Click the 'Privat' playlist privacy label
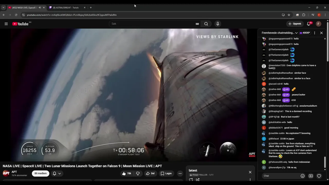Image resolution: width=329 pixels, height=185 pixels. tap(194, 175)
